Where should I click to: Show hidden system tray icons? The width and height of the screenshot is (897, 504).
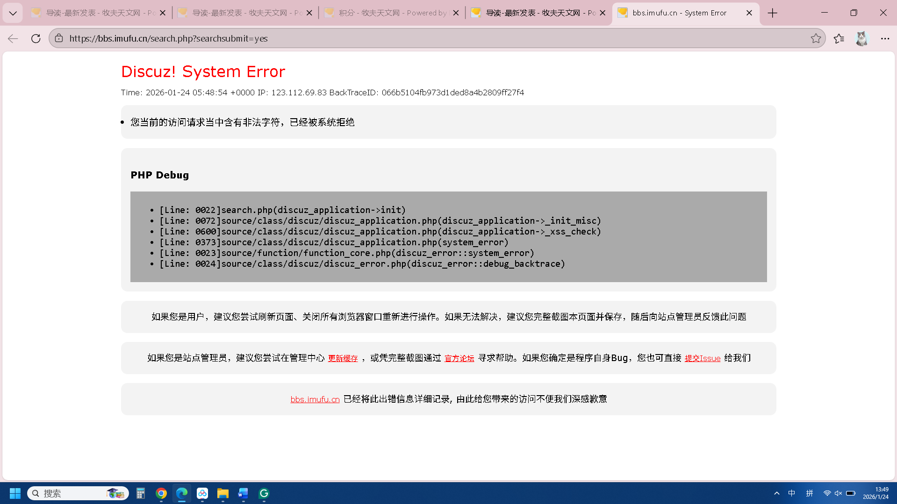coord(776,493)
